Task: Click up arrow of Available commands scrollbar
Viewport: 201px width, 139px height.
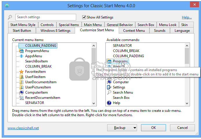Action: click(x=187, y=46)
